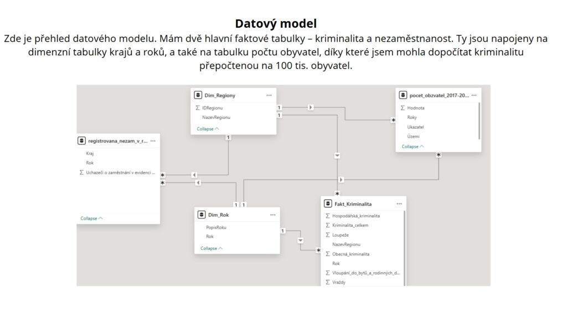The image size is (567, 318).
Task: Select sigma icon next to Uchazeči o zaměstnání
Action: pyautogui.click(x=81, y=173)
